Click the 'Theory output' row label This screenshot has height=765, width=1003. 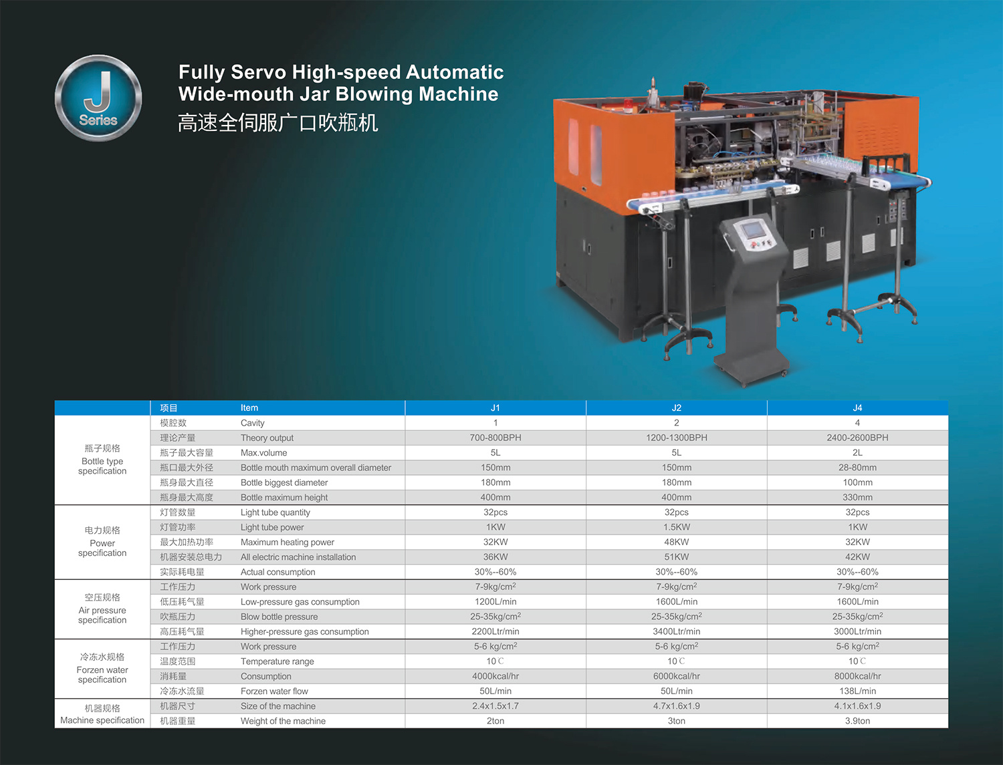click(x=267, y=438)
